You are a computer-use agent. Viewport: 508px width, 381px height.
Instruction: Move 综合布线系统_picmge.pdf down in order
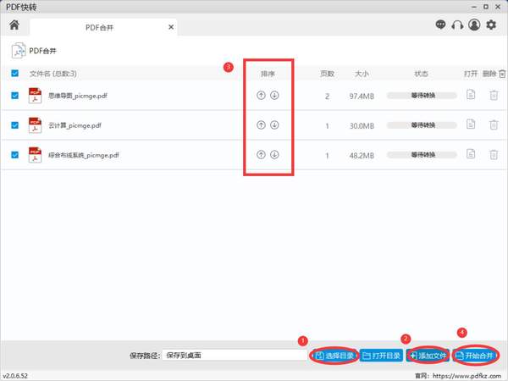[x=274, y=155]
